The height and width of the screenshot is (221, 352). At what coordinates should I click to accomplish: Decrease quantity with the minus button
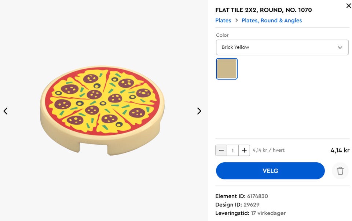point(221,150)
